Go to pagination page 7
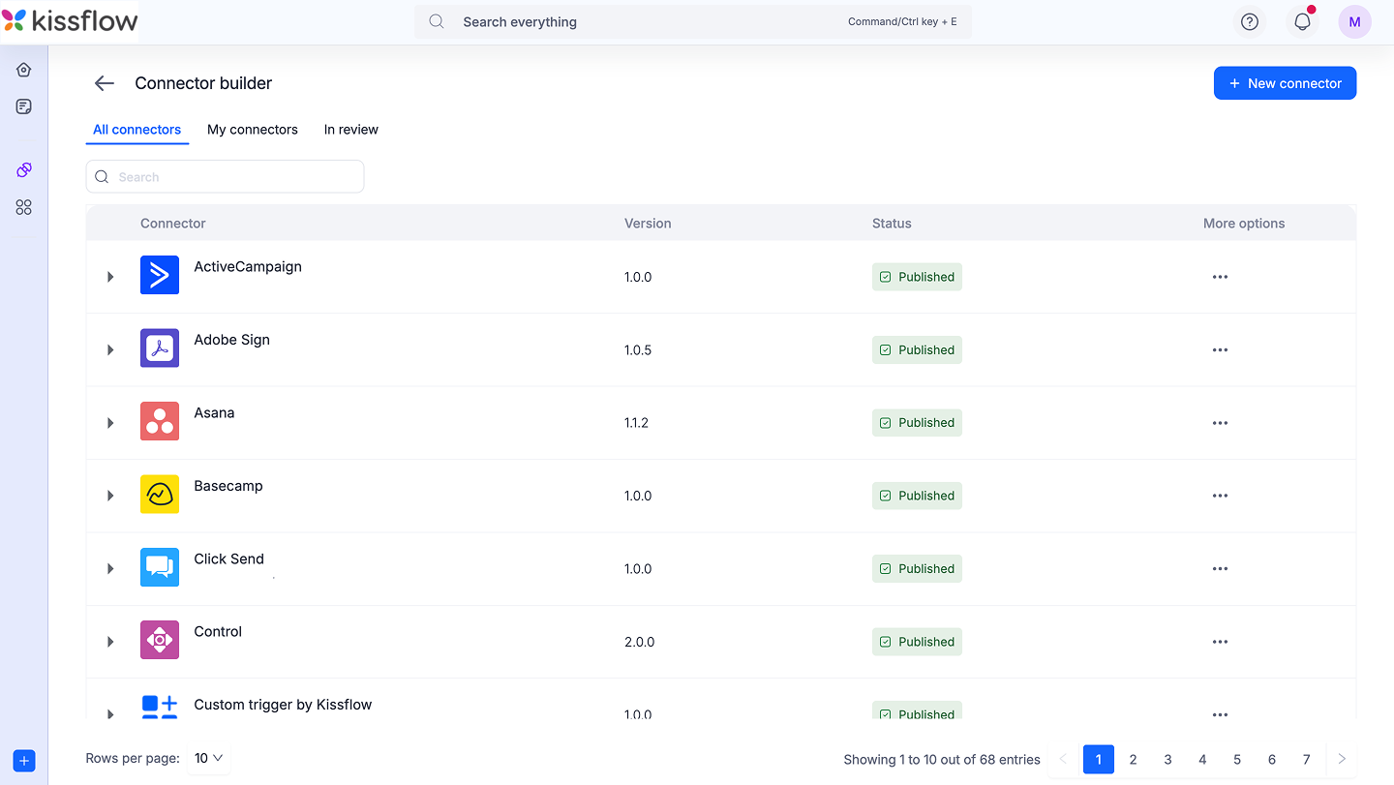The width and height of the screenshot is (1394, 785). pos(1307,760)
